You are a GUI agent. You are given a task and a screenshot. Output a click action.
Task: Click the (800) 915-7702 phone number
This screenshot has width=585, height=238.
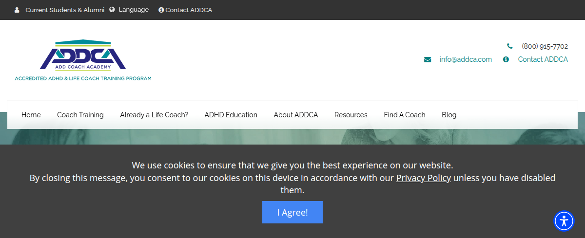click(545, 46)
